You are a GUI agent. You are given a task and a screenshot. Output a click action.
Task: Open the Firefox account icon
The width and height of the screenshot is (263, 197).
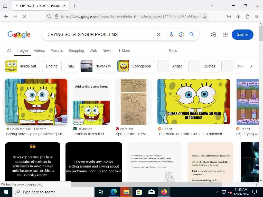238,16
